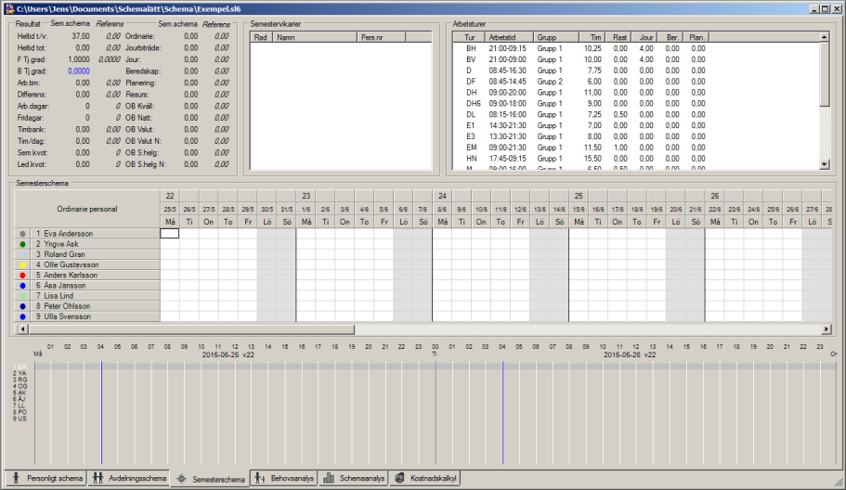Click week 25 header in schedule
The height and width of the screenshot is (490, 846).
(x=579, y=196)
